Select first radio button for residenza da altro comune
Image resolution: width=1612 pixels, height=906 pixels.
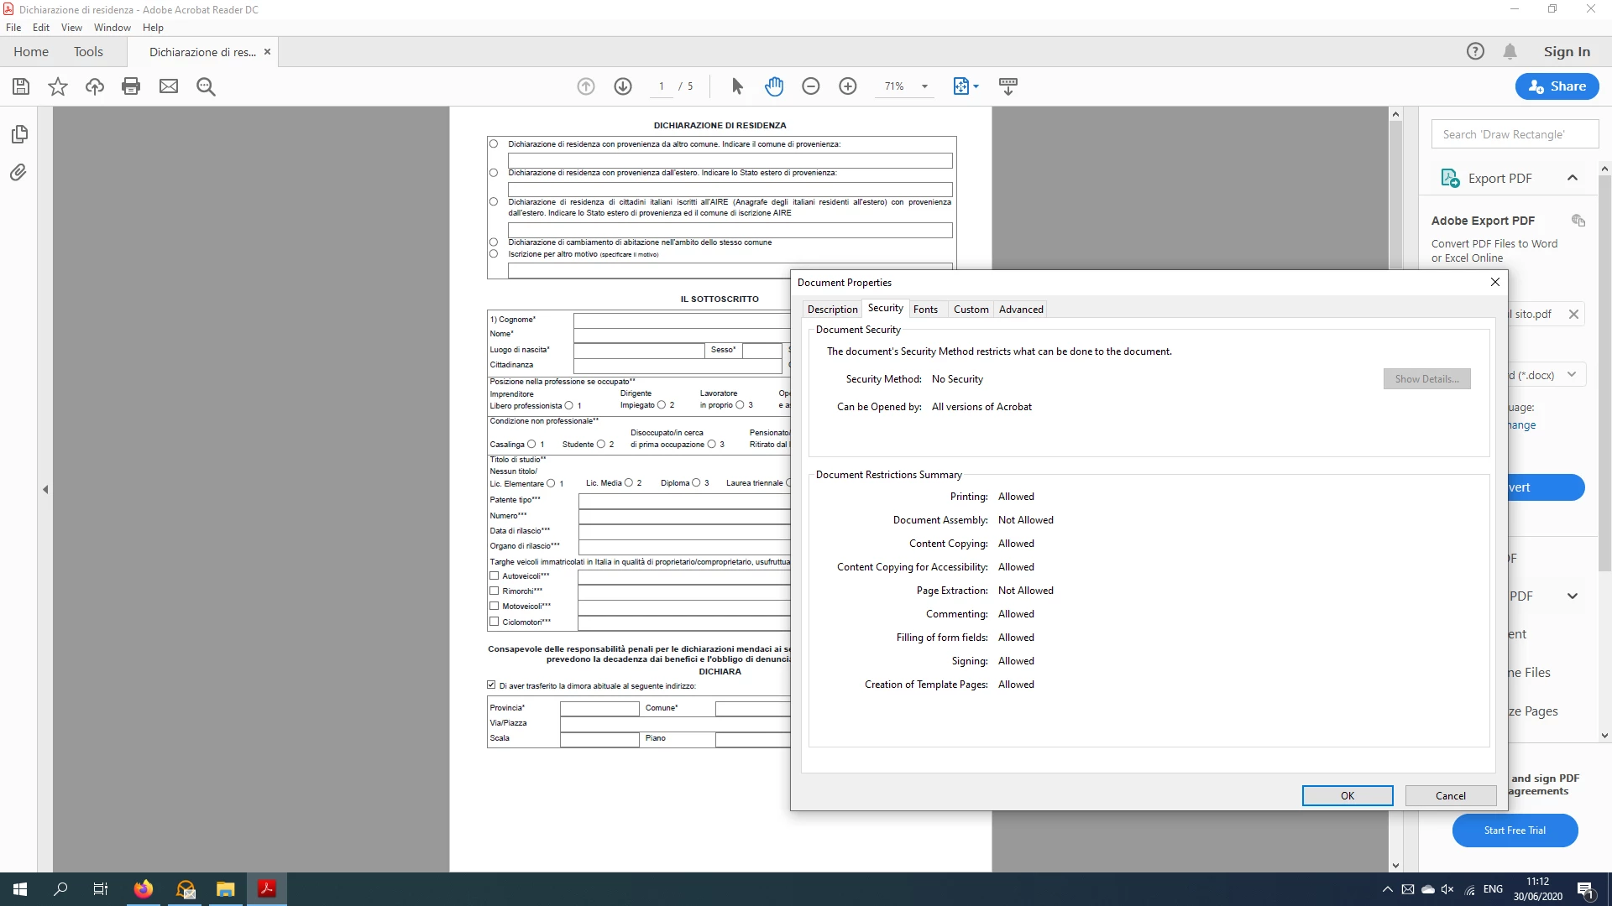[x=494, y=144]
